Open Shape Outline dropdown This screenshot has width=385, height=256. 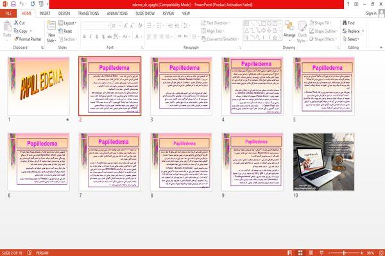click(323, 31)
